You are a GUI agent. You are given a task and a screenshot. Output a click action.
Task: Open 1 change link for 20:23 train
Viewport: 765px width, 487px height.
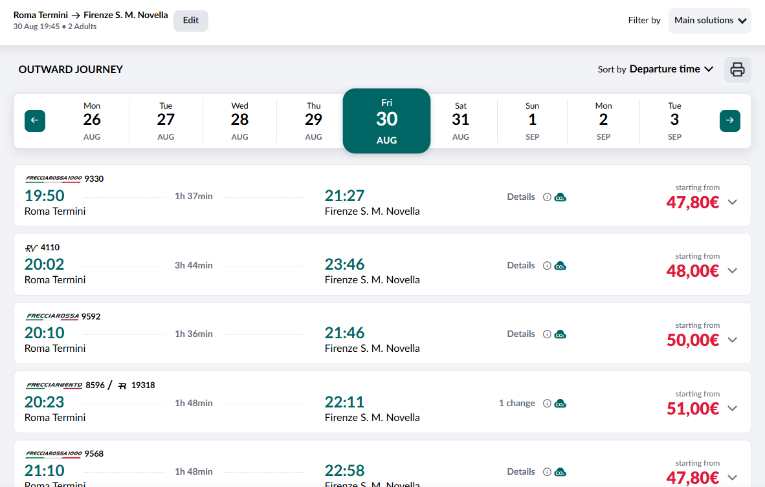pos(516,404)
